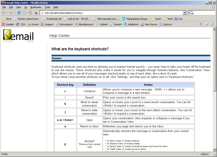Image resolution: width=217 pixels, height=157 pixels.
Task: Click the Kemail logo
Action: 18,35
